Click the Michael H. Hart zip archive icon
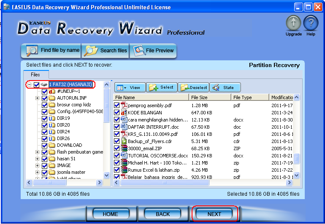325x224 pixels. (x=124, y=163)
